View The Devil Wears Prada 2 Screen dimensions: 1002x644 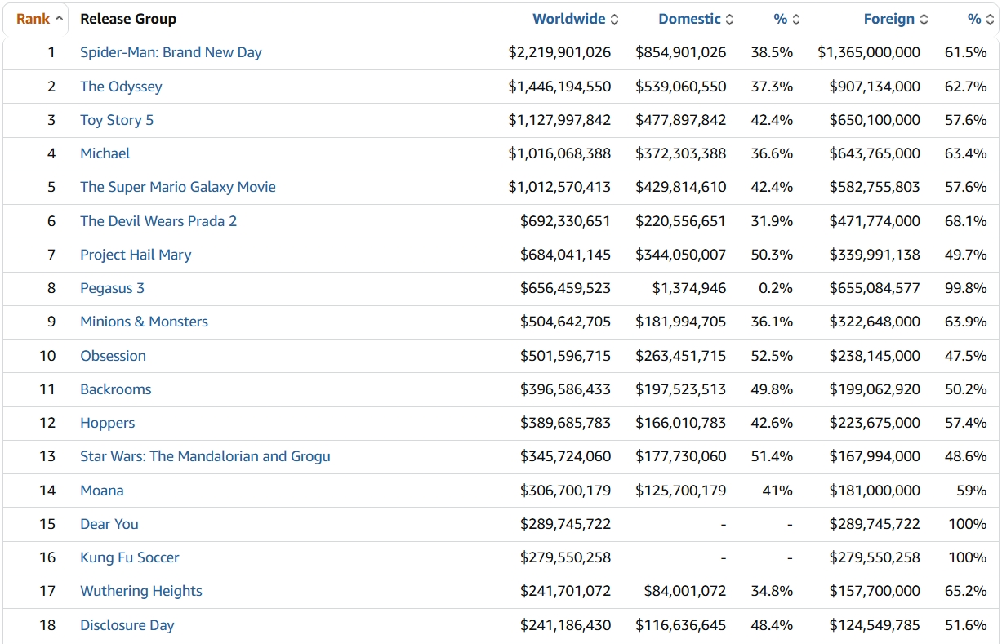tap(158, 221)
